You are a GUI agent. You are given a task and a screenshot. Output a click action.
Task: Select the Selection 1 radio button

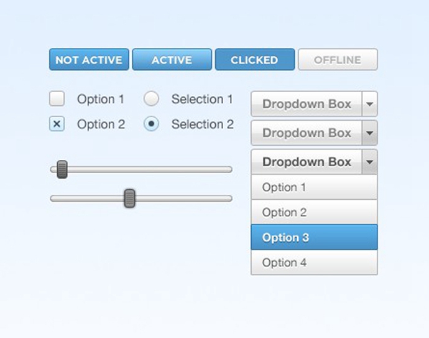tap(151, 98)
